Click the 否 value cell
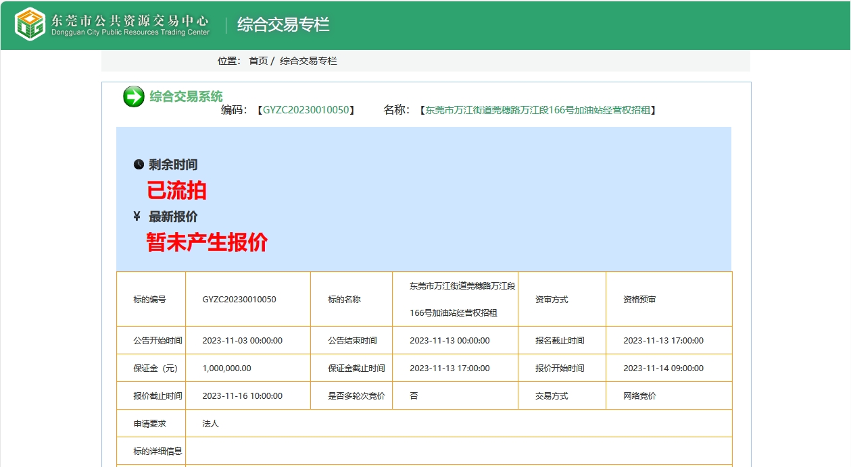The width and height of the screenshot is (851, 467). (455, 395)
